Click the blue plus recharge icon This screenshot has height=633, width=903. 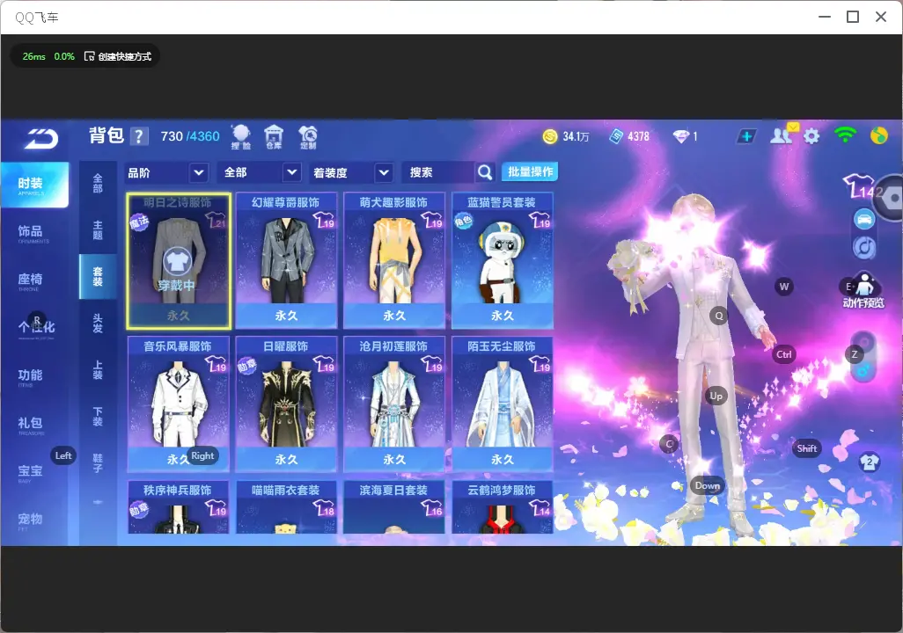(x=746, y=136)
